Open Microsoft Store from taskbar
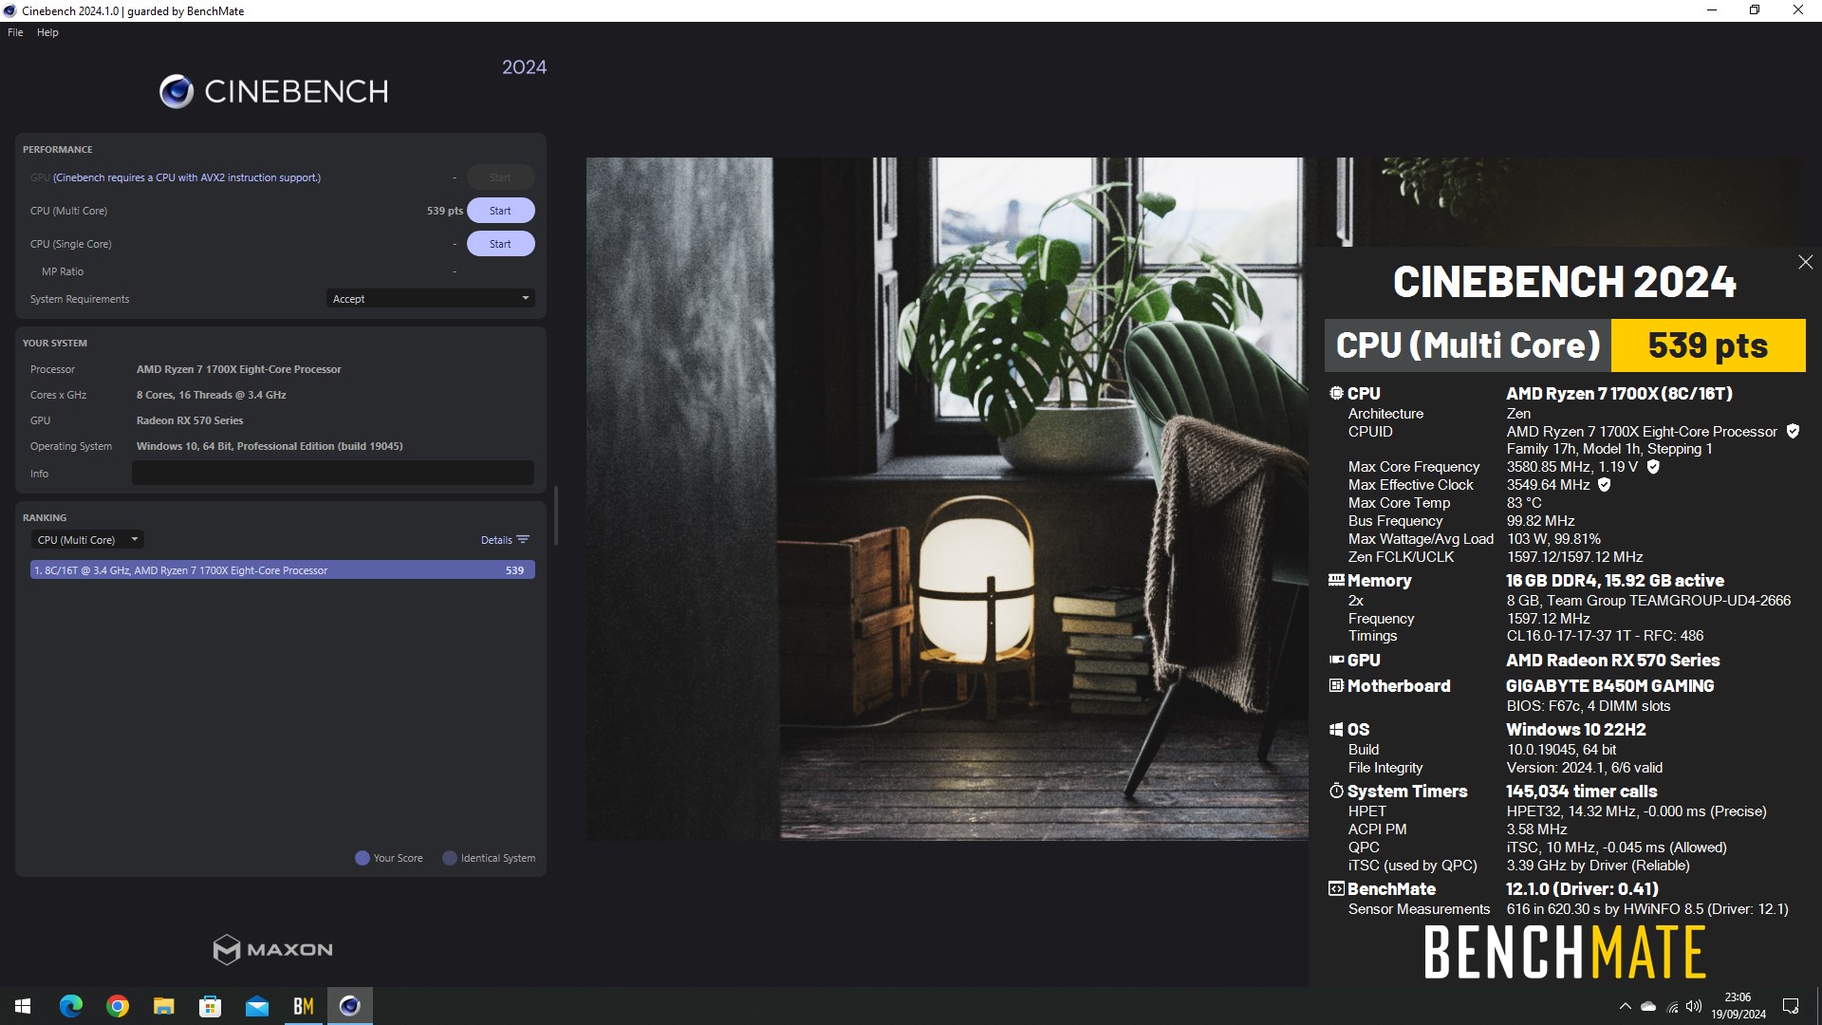The height and width of the screenshot is (1025, 1822). [211, 1006]
